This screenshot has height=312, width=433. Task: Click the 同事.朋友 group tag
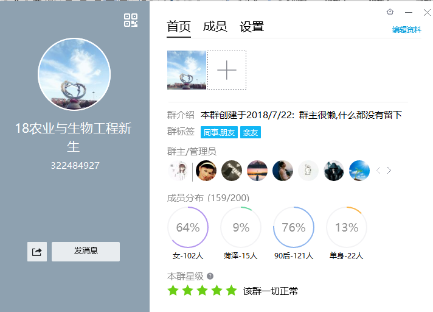(219, 132)
